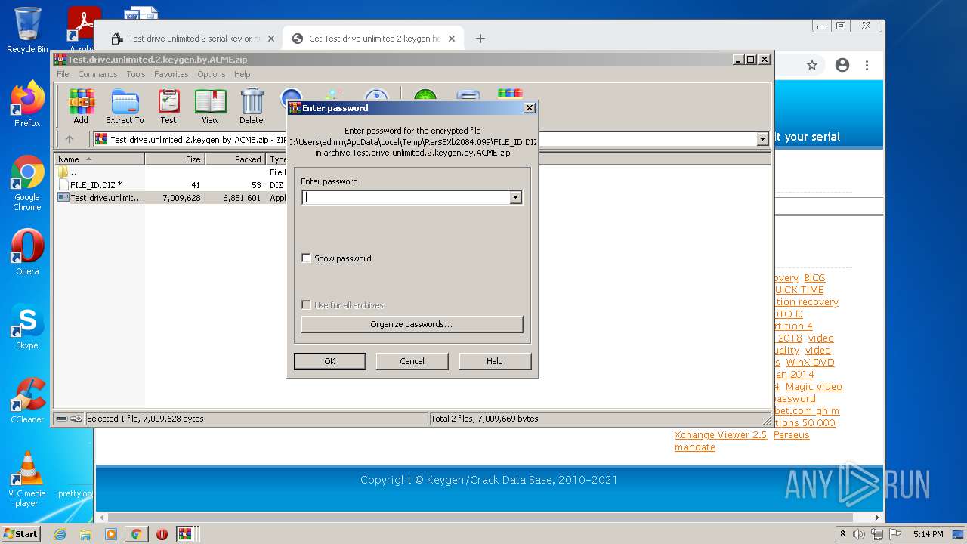The image size is (967, 544).
Task: Click Cancel in password dialog
Action: click(x=412, y=361)
